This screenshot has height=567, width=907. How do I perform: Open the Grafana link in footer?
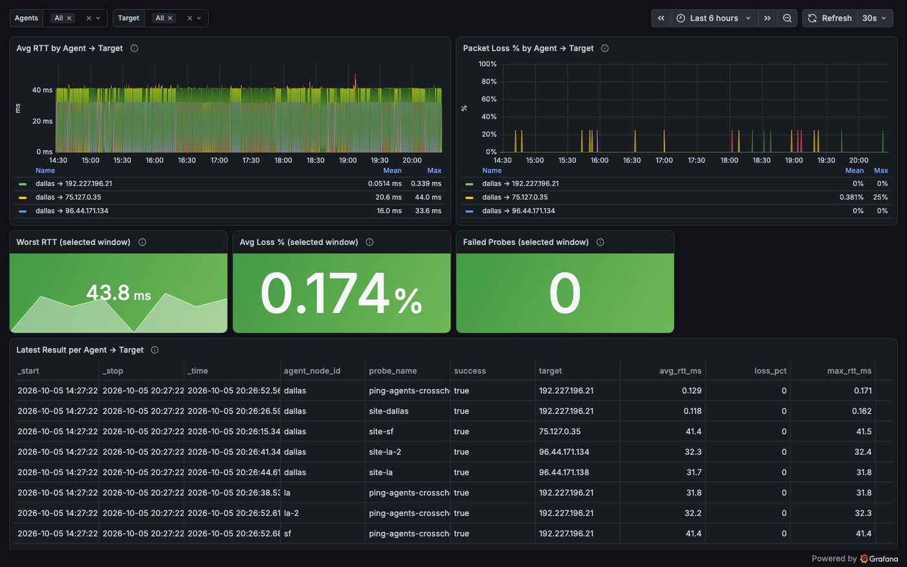pos(879,559)
